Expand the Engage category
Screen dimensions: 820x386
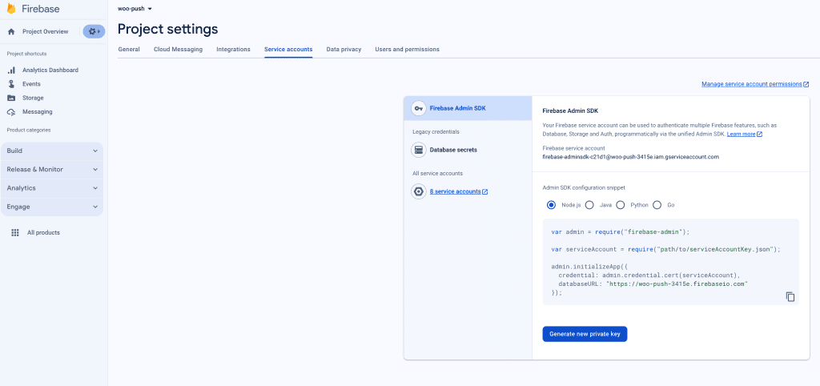point(52,207)
